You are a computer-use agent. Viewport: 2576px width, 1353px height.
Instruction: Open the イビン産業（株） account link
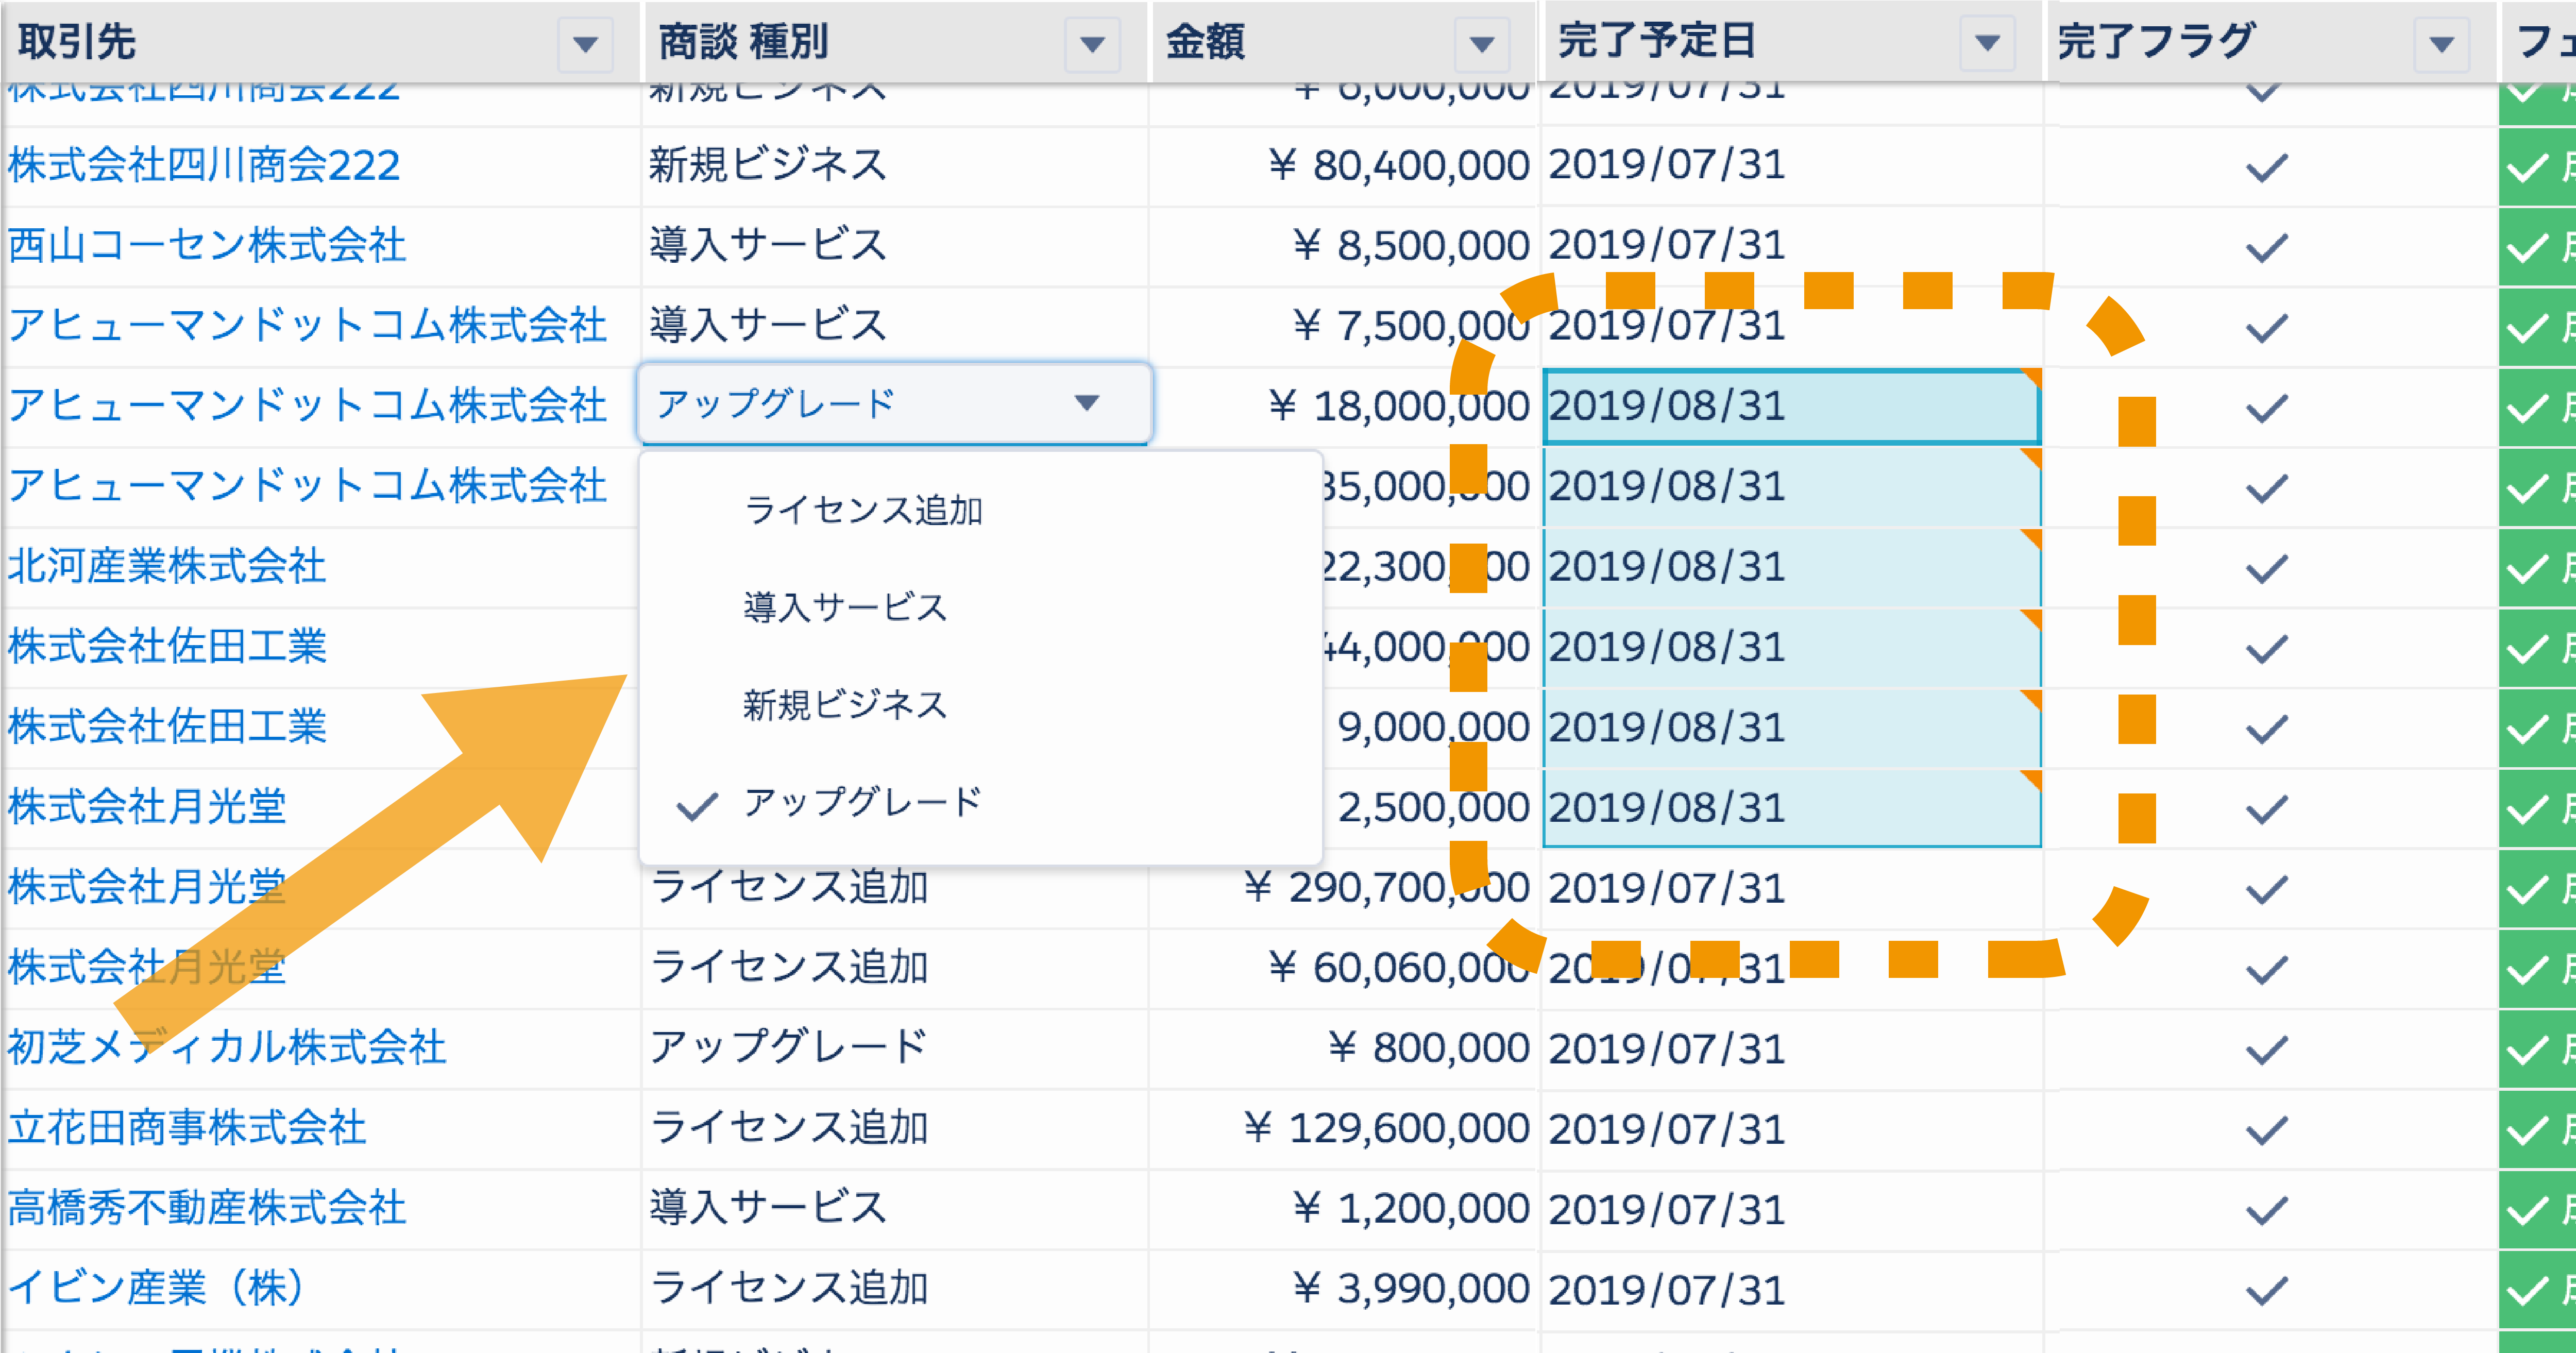click(157, 1287)
